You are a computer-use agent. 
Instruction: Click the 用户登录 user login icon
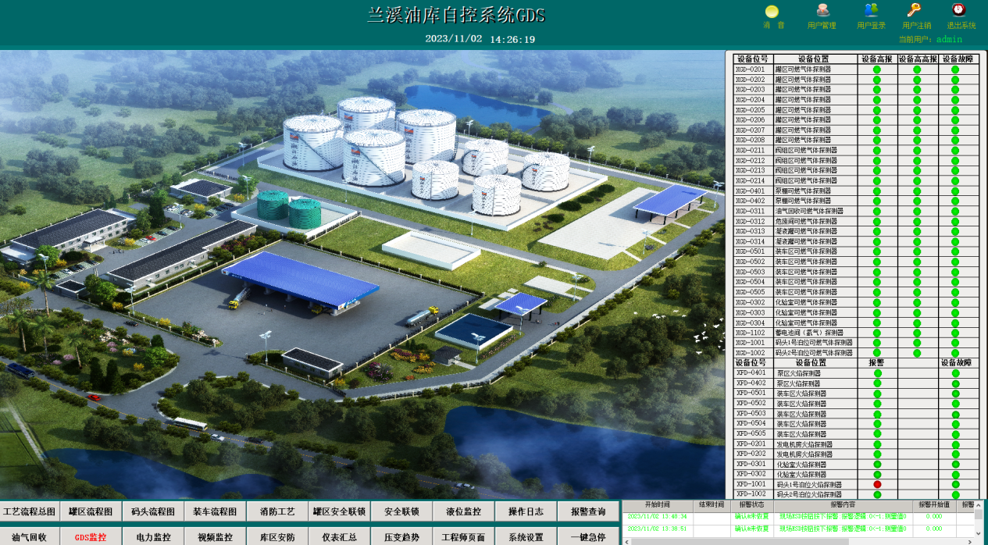coord(871,11)
